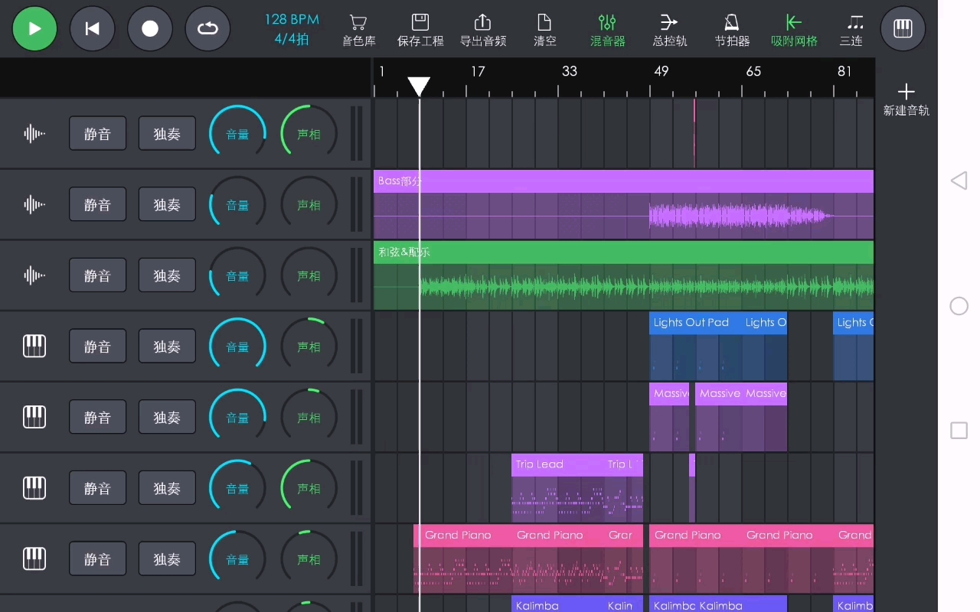Screen dimensions: 980x612
Task: Tap the Android recent apps button
Action: pyautogui.click(x=959, y=431)
